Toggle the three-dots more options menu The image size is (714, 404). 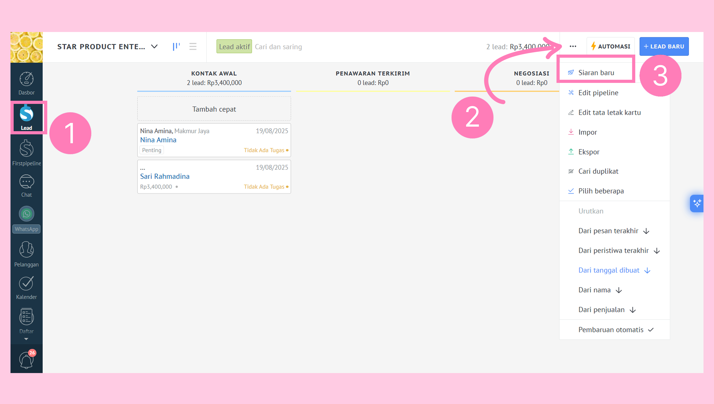point(573,46)
